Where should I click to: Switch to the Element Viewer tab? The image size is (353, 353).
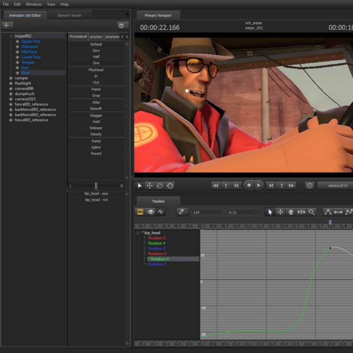(x=70, y=15)
